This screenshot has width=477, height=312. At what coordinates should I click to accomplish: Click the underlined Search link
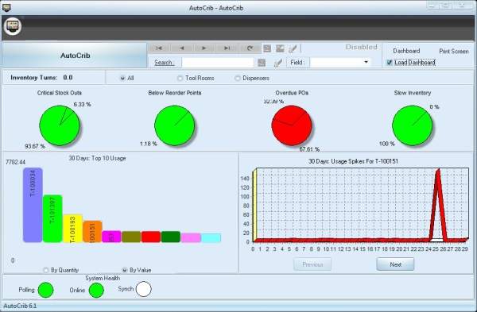click(164, 62)
